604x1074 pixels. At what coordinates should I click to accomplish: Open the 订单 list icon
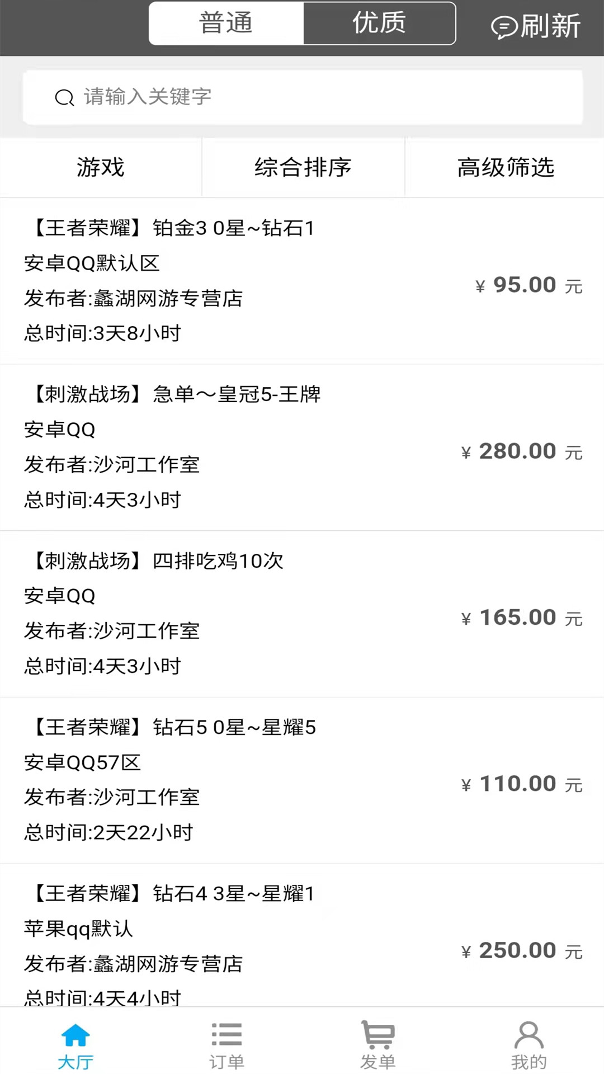coord(226,1036)
